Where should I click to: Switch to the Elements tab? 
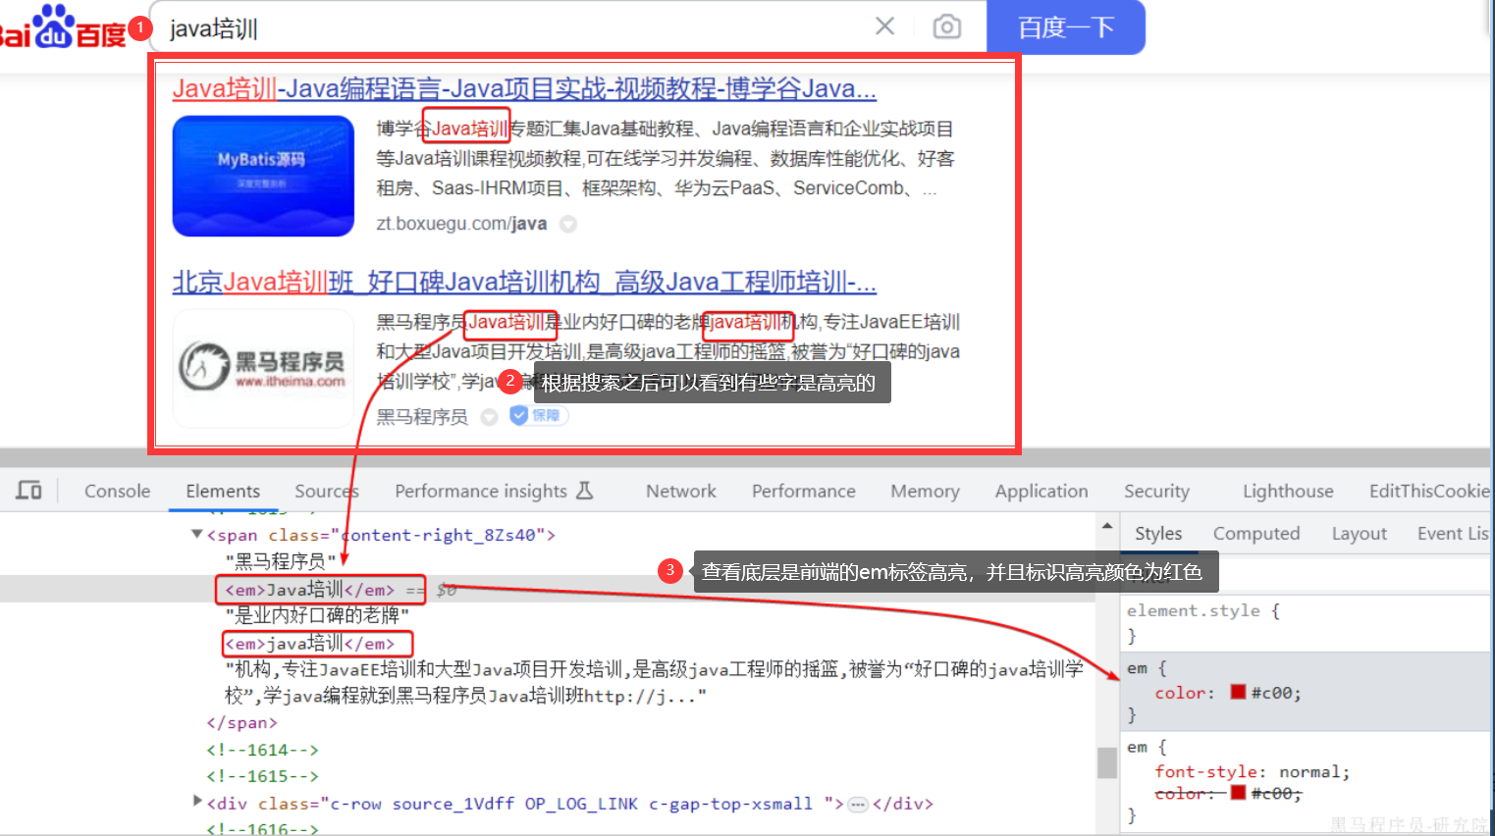pyautogui.click(x=223, y=491)
